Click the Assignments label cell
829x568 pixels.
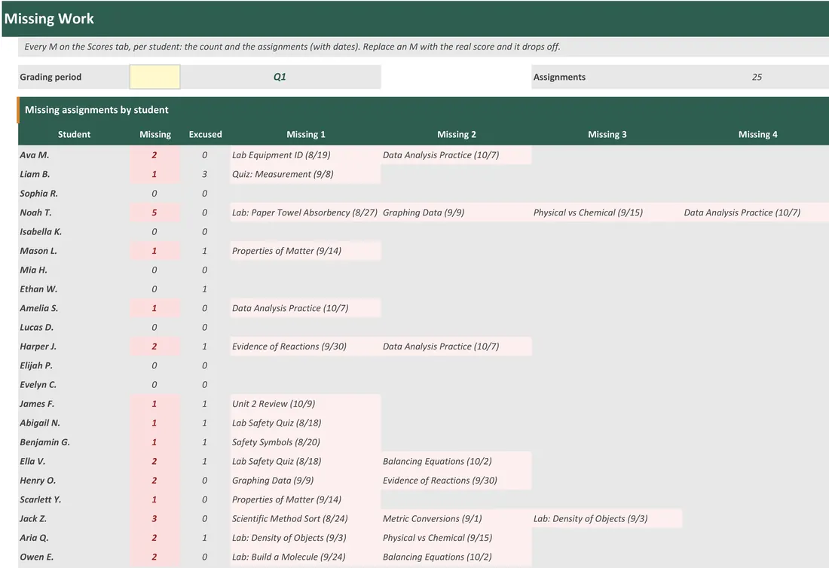pyautogui.click(x=607, y=77)
